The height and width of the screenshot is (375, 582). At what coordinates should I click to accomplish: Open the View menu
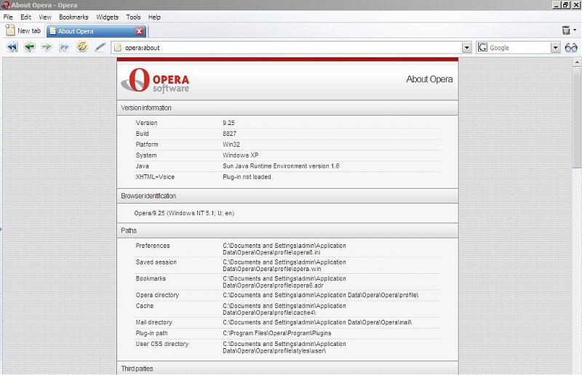tap(45, 17)
